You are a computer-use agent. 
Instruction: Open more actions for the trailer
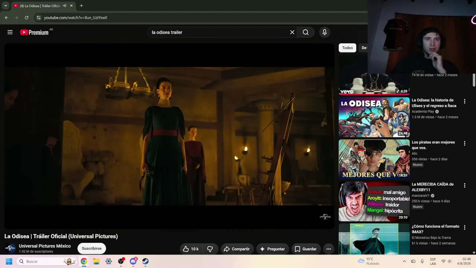click(x=328, y=249)
